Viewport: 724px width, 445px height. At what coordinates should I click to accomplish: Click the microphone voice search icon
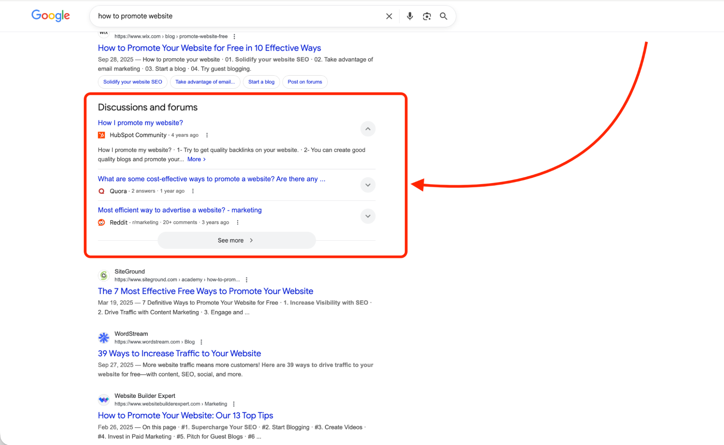pos(410,16)
